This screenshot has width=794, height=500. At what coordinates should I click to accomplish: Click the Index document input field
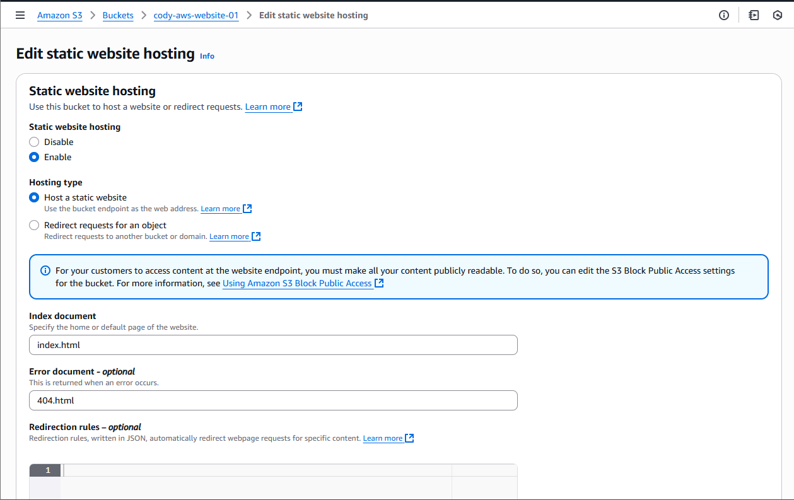click(x=273, y=345)
